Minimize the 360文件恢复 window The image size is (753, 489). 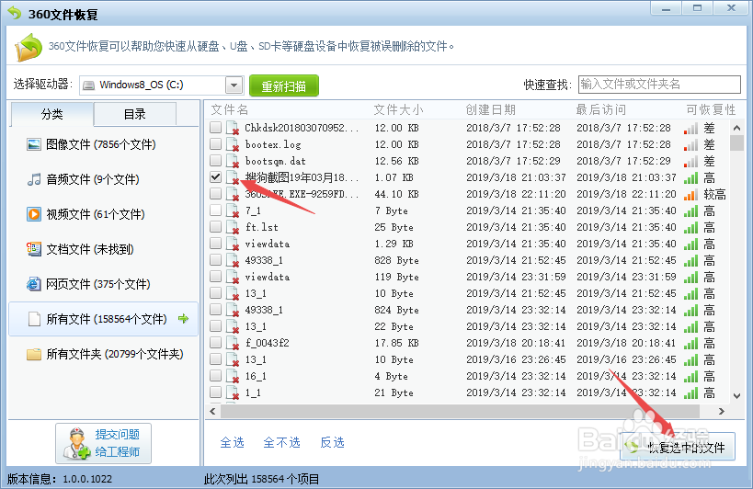(666, 8)
